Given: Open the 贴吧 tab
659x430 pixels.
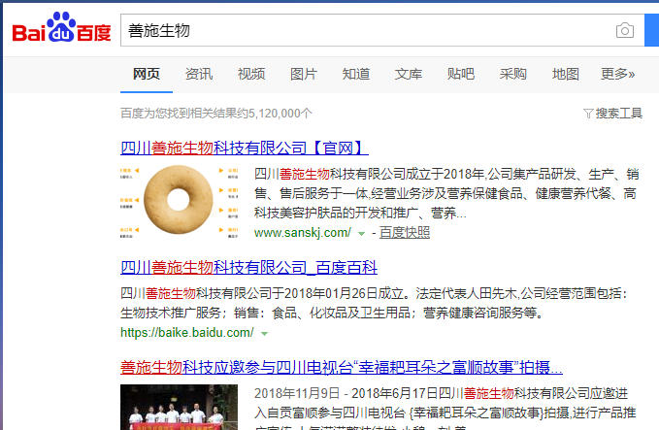Looking at the screenshot, I should pyautogui.click(x=461, y=74).
